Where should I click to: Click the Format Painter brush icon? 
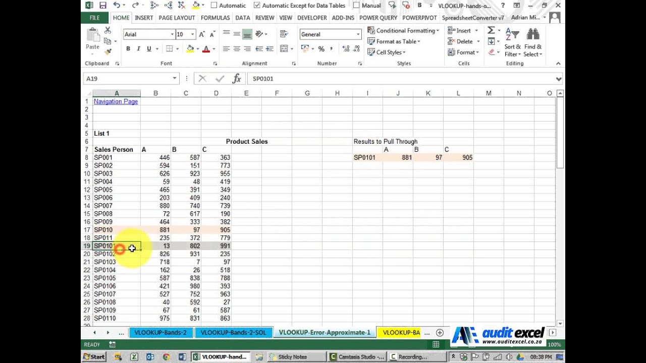107,52
